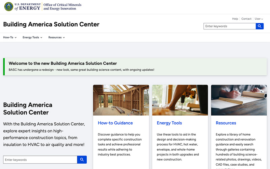Click the power drill photo thumbnail
Viewport: 270px width, 169px height.
coord(180,100)
